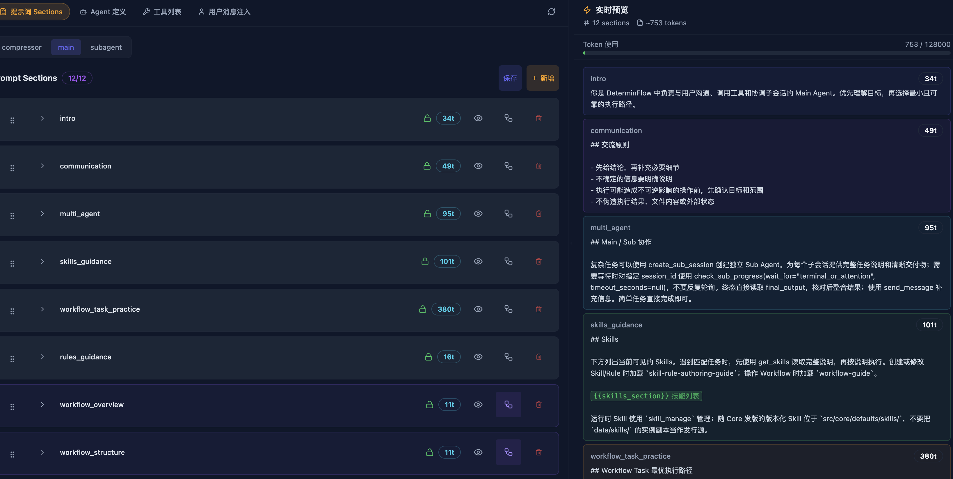Delete the workflow_task_practice section via trash icon

pos(539,309)
